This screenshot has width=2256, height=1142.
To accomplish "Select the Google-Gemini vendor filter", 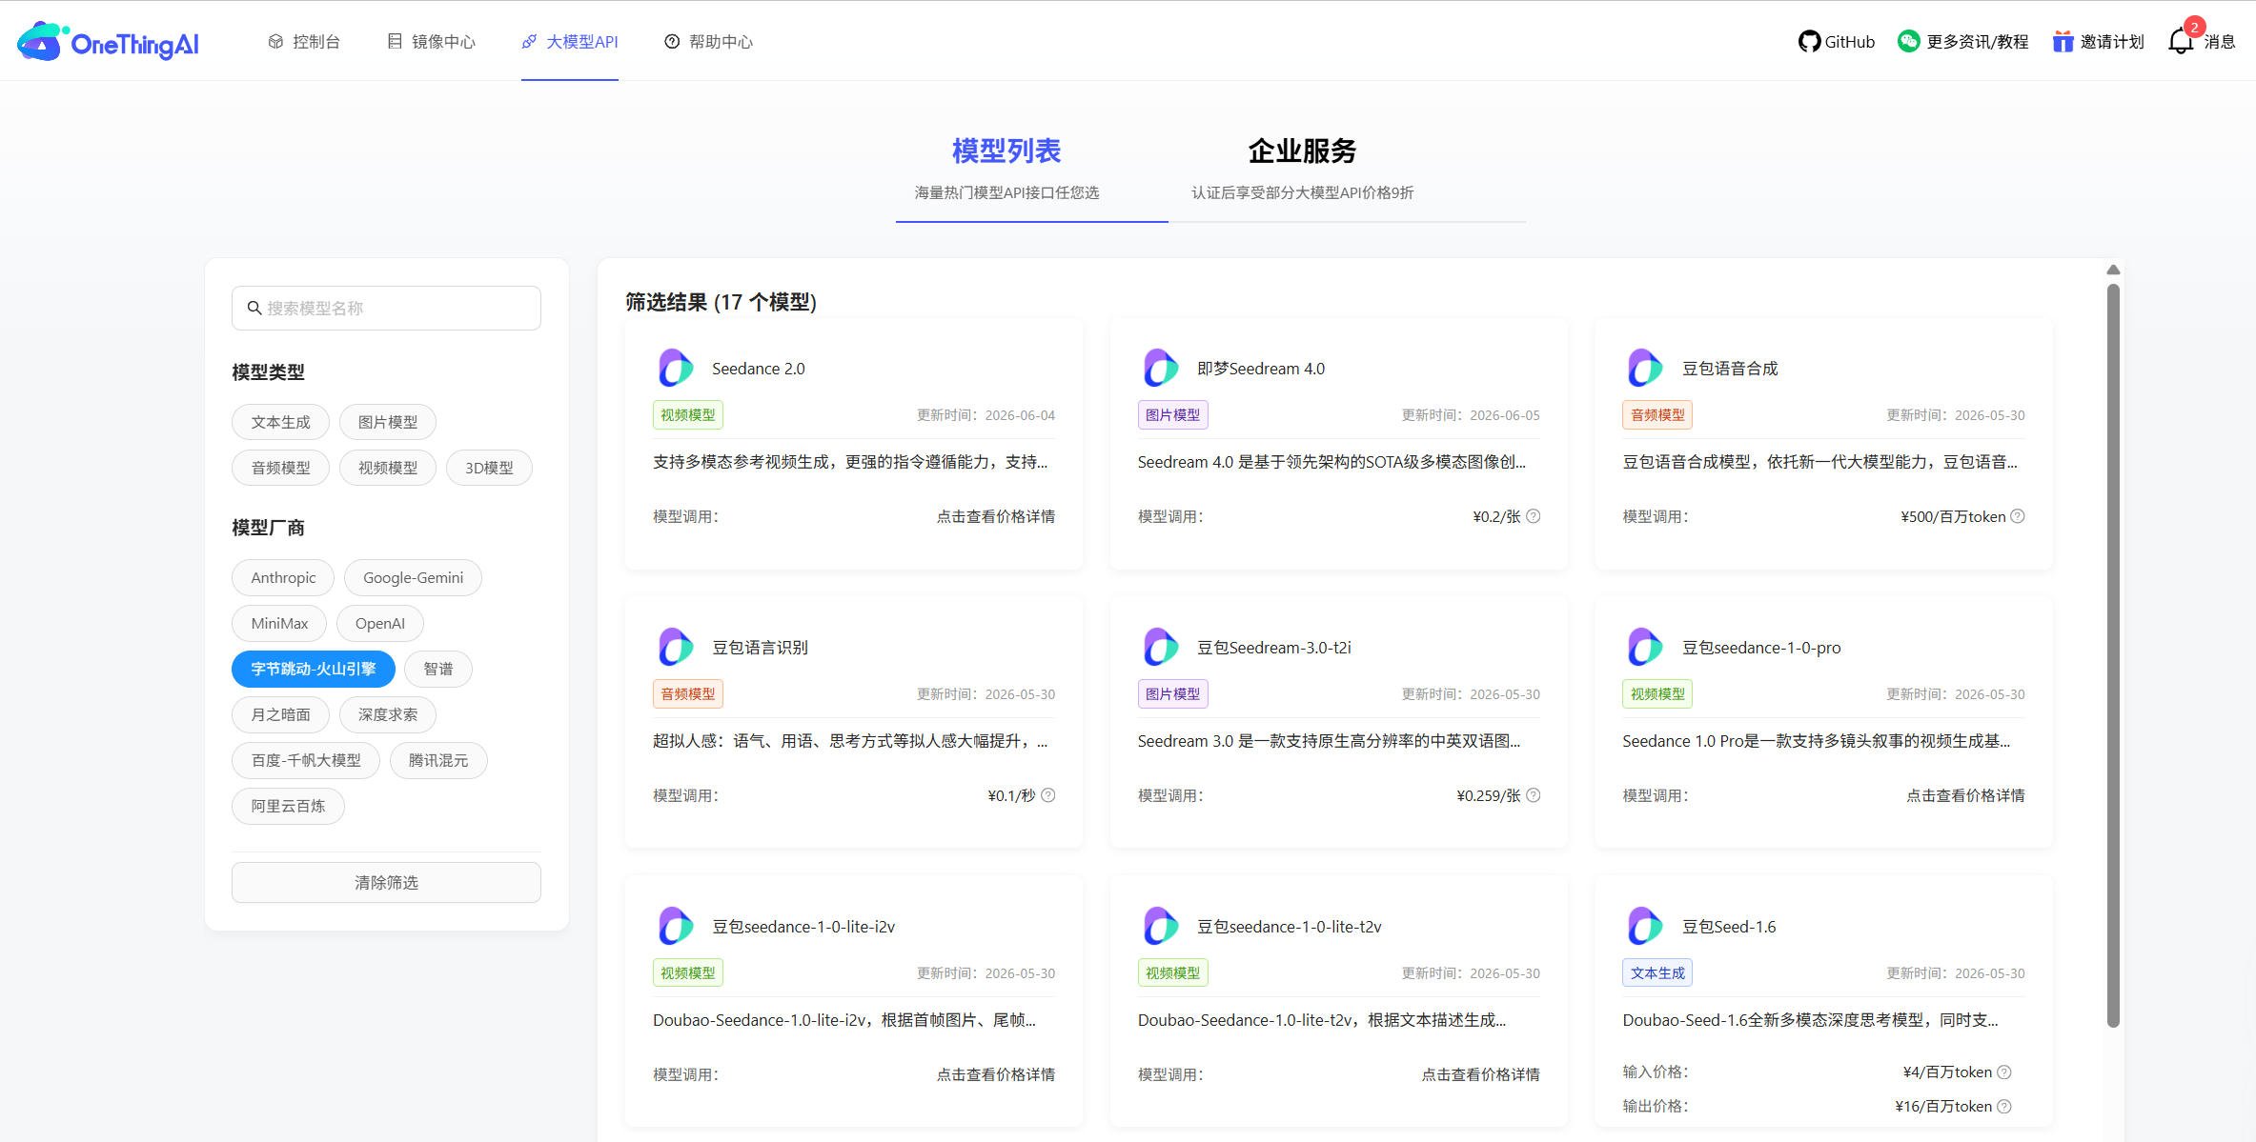I will pyautogui.click(x=413, y=577).
